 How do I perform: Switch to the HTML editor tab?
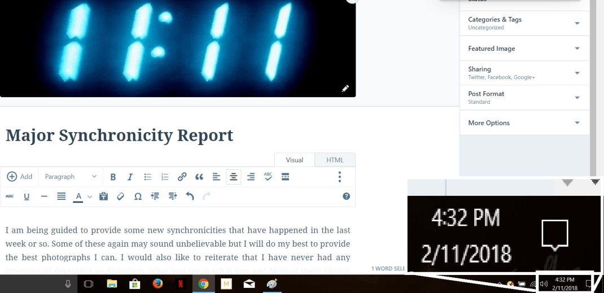(335, 160)
